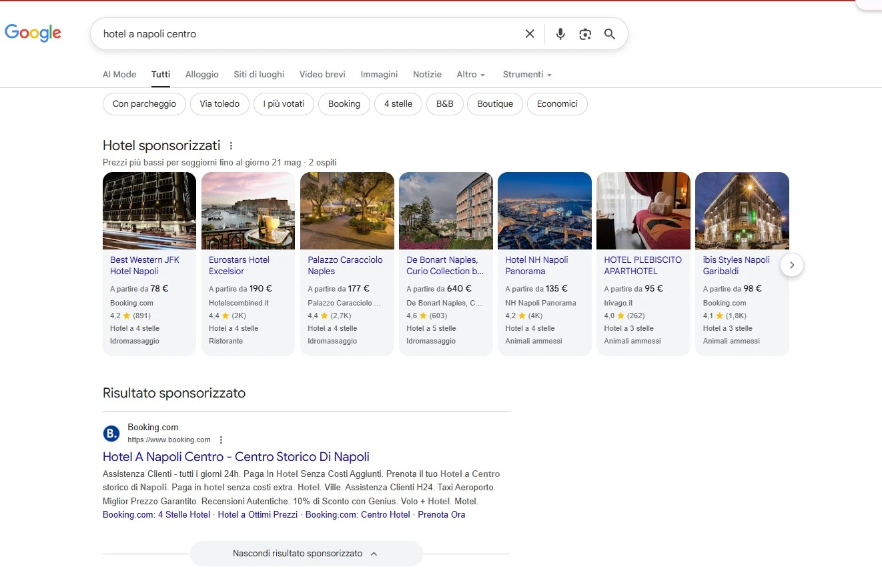The width and height of the screenshot is (882, 575).
Task: Open HOTEL PLEBISCITO APARTHOTEL link
Action: tap(643, 265)
